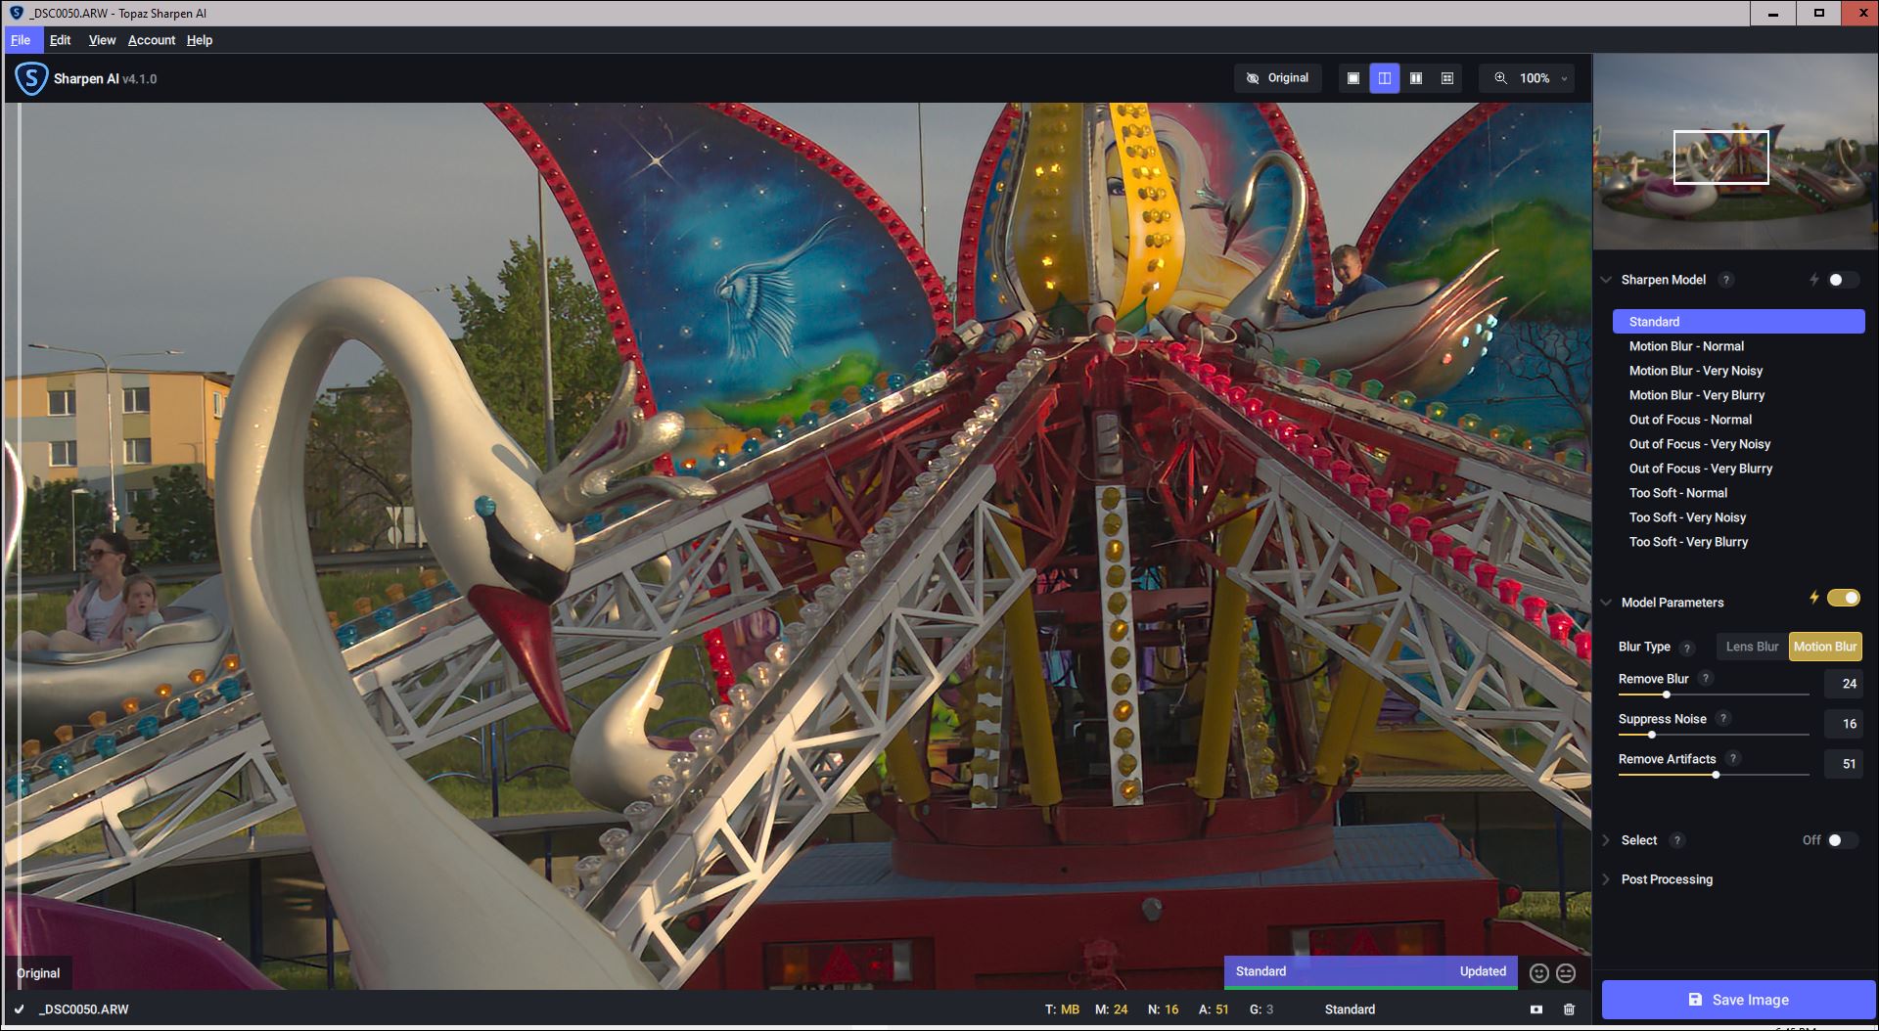Delete image using the trash icon

[1569, 1009]
